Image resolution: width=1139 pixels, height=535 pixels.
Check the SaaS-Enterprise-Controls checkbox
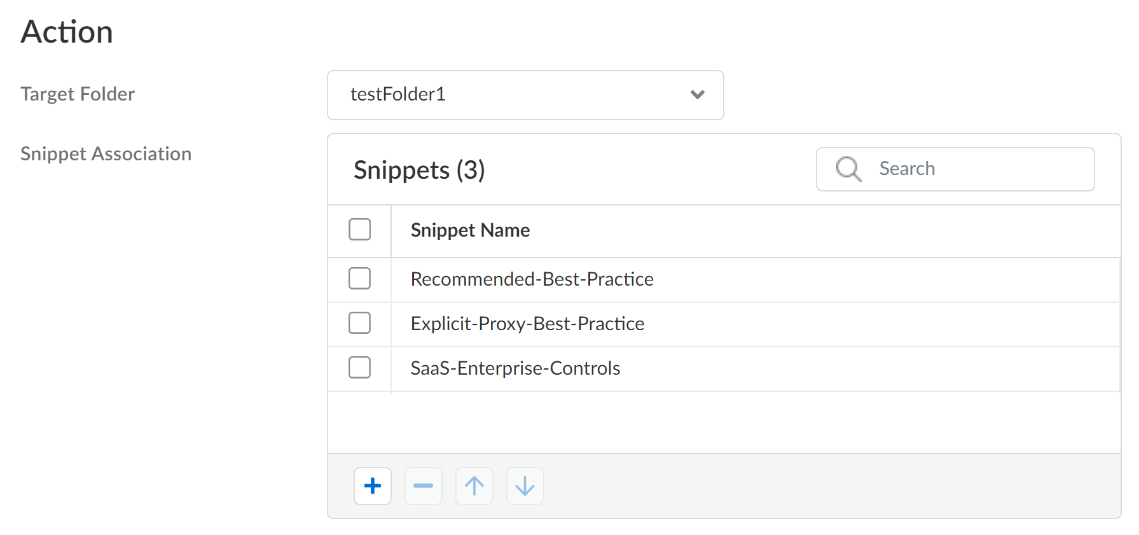point(359,368)
